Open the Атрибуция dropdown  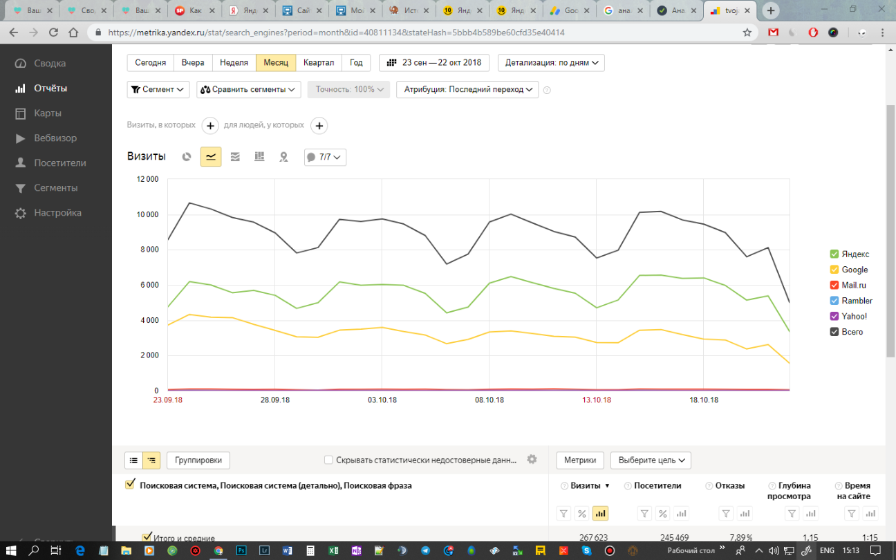(467, 89)
